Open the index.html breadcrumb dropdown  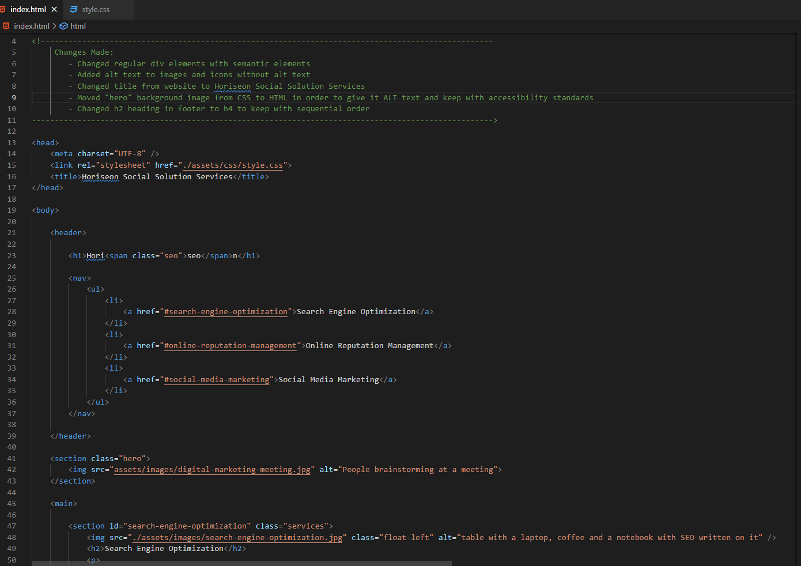[x=32, y=26]
